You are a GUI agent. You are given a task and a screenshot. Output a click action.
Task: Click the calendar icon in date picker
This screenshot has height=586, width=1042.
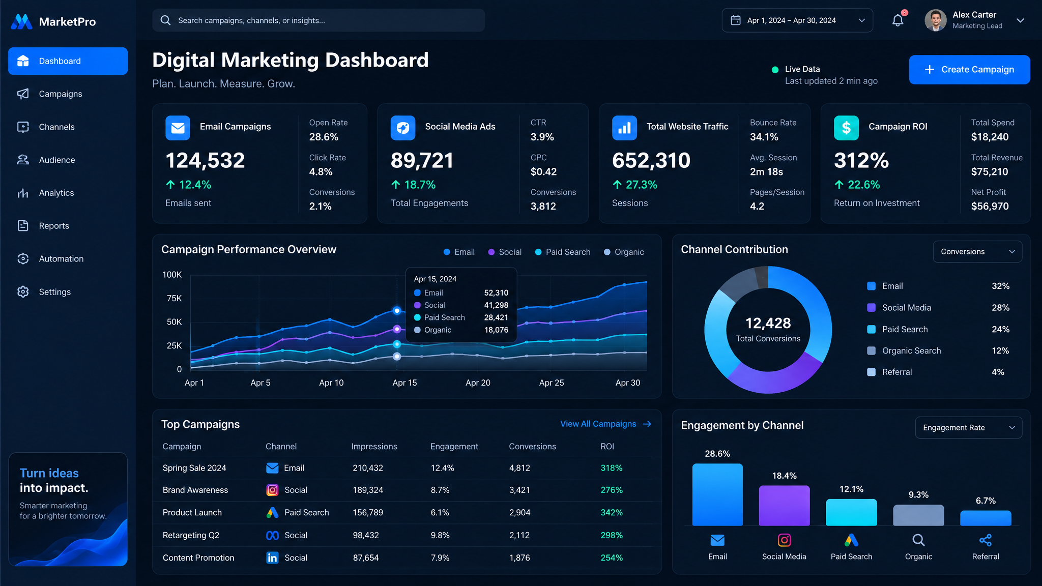[x=736, y=20]
